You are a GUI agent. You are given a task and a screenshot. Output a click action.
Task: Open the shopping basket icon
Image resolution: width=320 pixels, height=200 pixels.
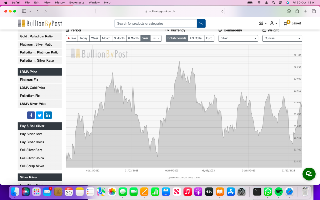[x=285, y=23]
